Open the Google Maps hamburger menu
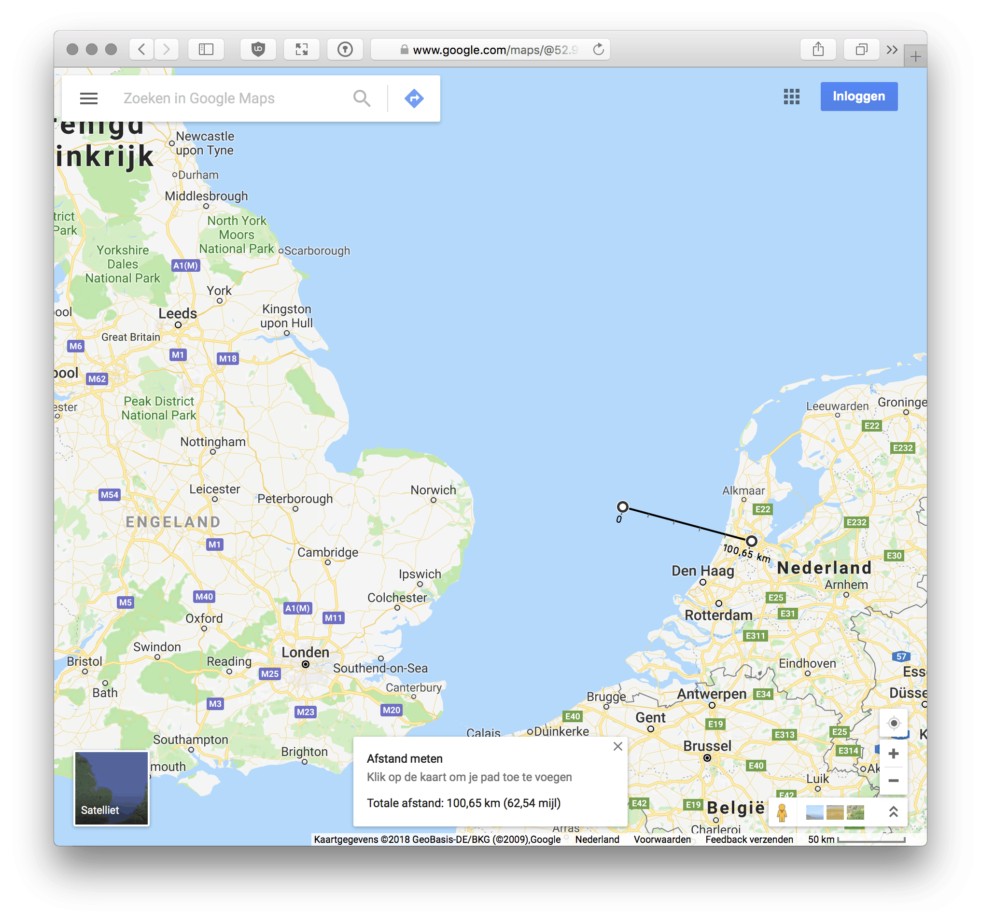 89,98
